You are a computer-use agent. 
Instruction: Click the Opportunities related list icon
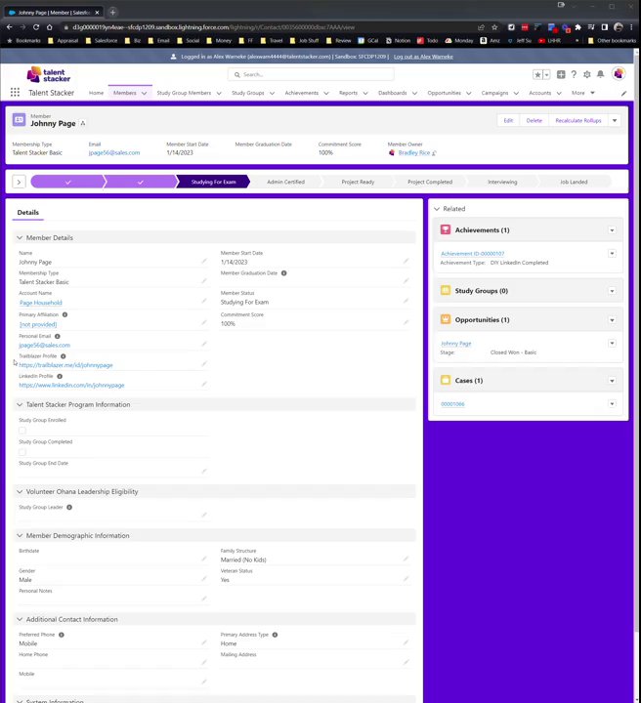[446, 319]
